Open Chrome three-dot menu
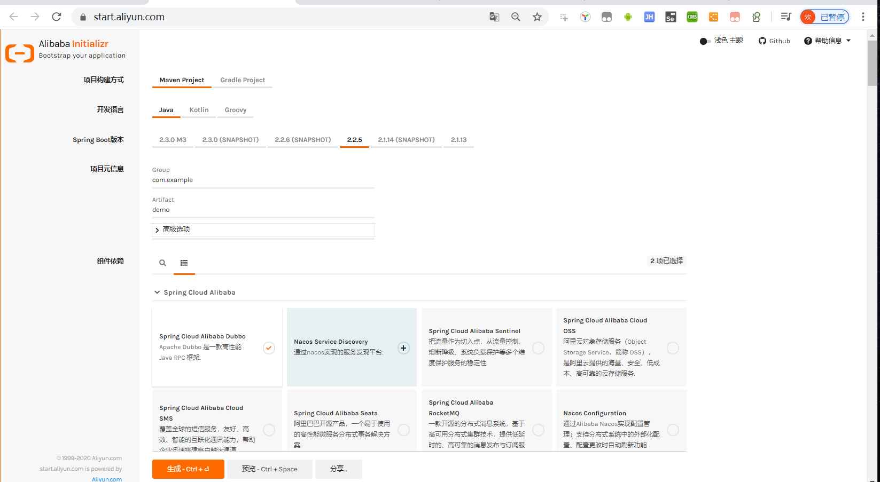Screen dimensions: 880x482 coord(863,17)
